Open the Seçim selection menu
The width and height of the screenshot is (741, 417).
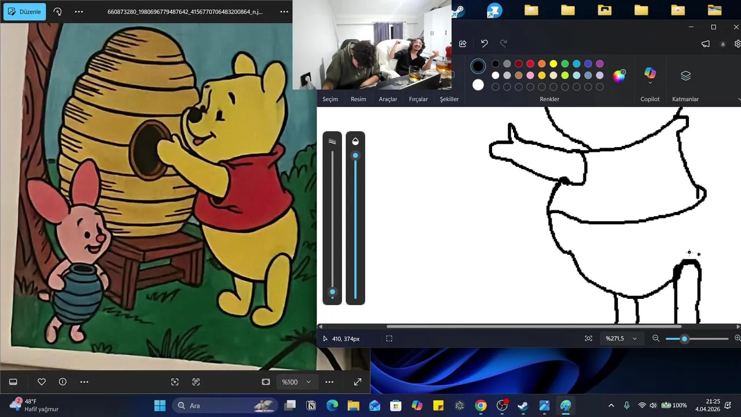pos(330,99)
